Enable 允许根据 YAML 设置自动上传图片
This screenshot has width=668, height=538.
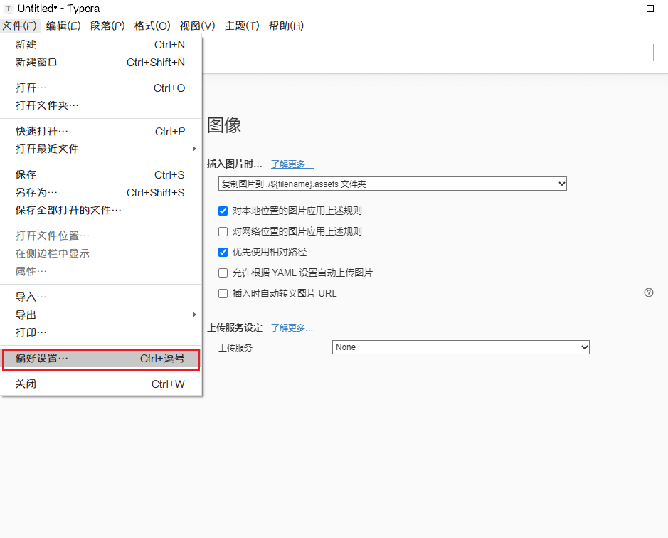(223, 273)
